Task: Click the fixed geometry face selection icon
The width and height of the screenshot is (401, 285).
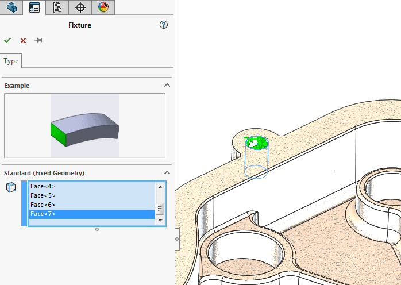Action: 11,187
